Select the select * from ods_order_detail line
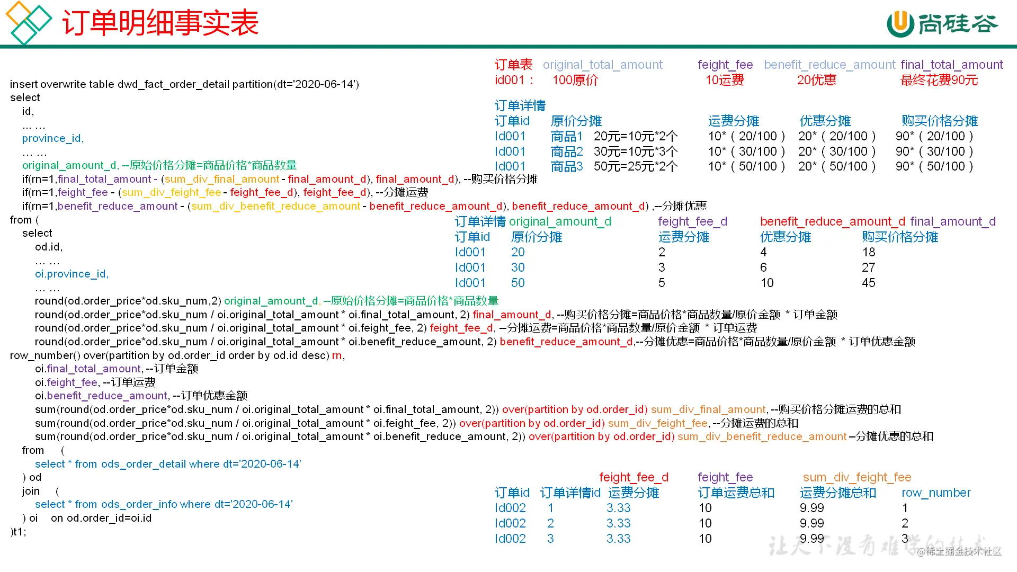Image resolution: width=1017 pixels, height=572 pixels. coord(168,464)
